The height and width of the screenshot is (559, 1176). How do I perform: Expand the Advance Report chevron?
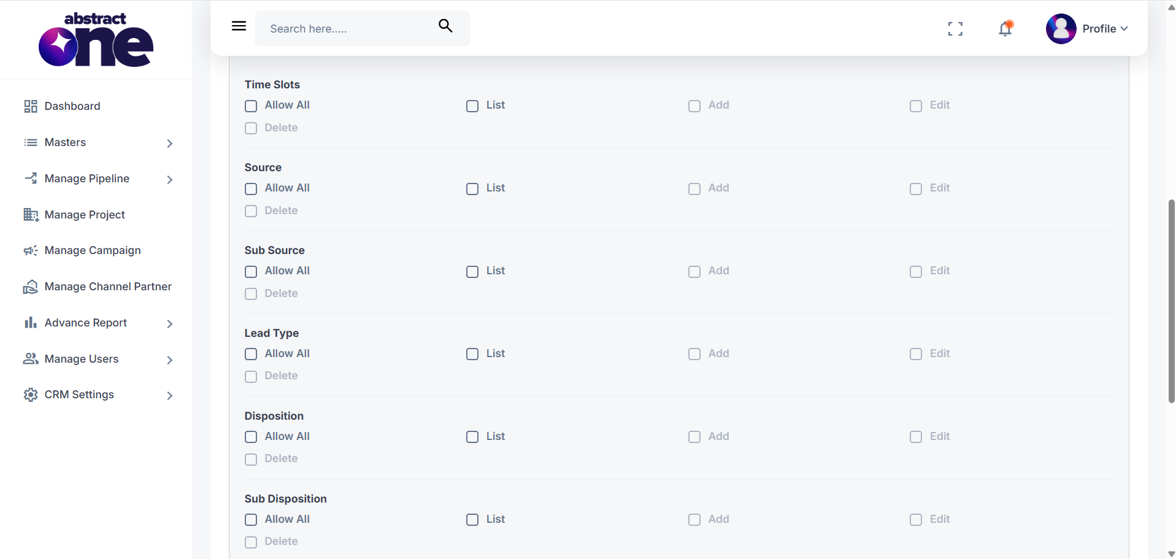click(170, 323)
